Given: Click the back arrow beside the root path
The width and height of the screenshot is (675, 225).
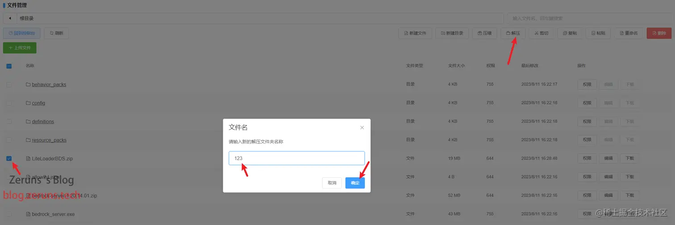Looking at the screenshot, I should [10, 18].
